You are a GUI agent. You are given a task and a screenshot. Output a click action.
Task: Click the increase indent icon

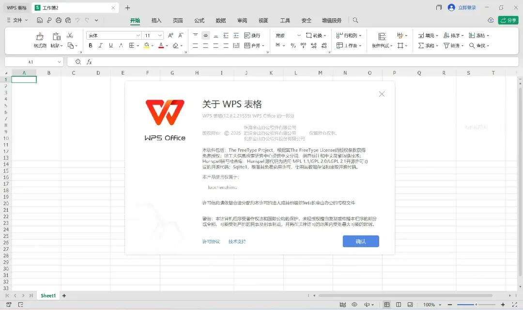236,35
